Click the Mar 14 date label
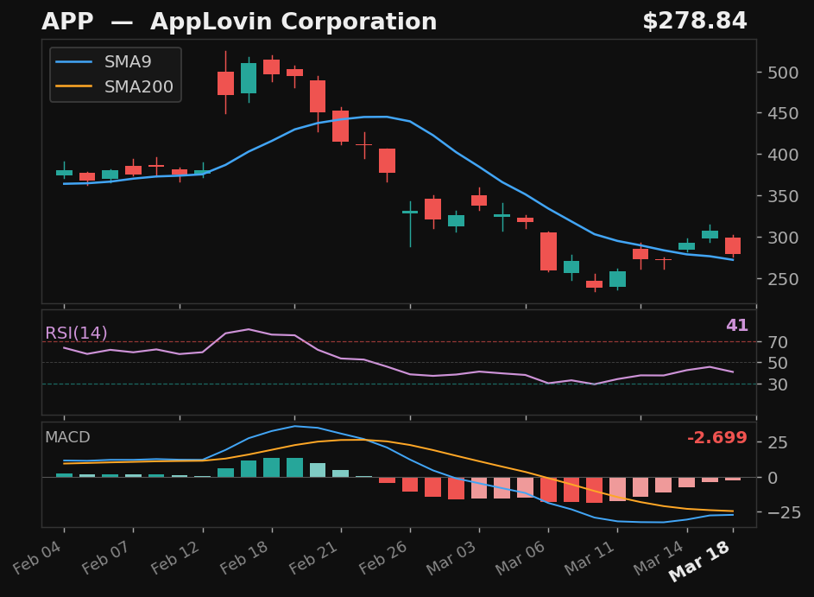This screenshot has height=597, width=814. pyautogui.click(x=660, y=558)
